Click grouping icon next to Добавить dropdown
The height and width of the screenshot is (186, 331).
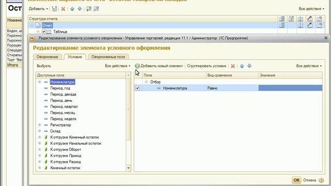(x=54, y=9)
